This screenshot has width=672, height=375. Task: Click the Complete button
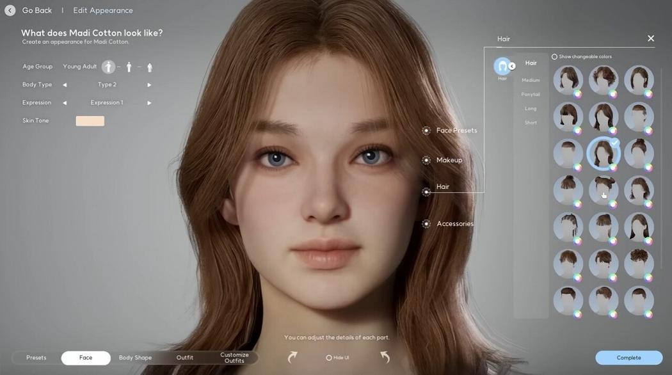click(x=628, y=357)
